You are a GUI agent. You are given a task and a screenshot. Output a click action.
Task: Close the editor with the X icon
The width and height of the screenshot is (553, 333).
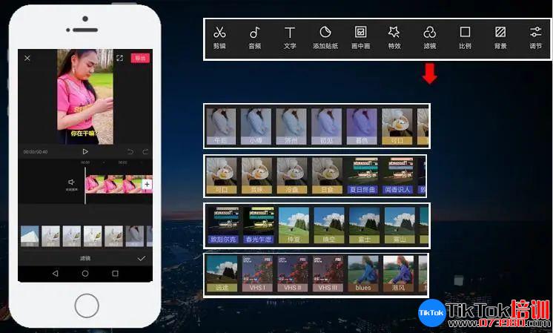pyautogui.click(x=27, y=58)
